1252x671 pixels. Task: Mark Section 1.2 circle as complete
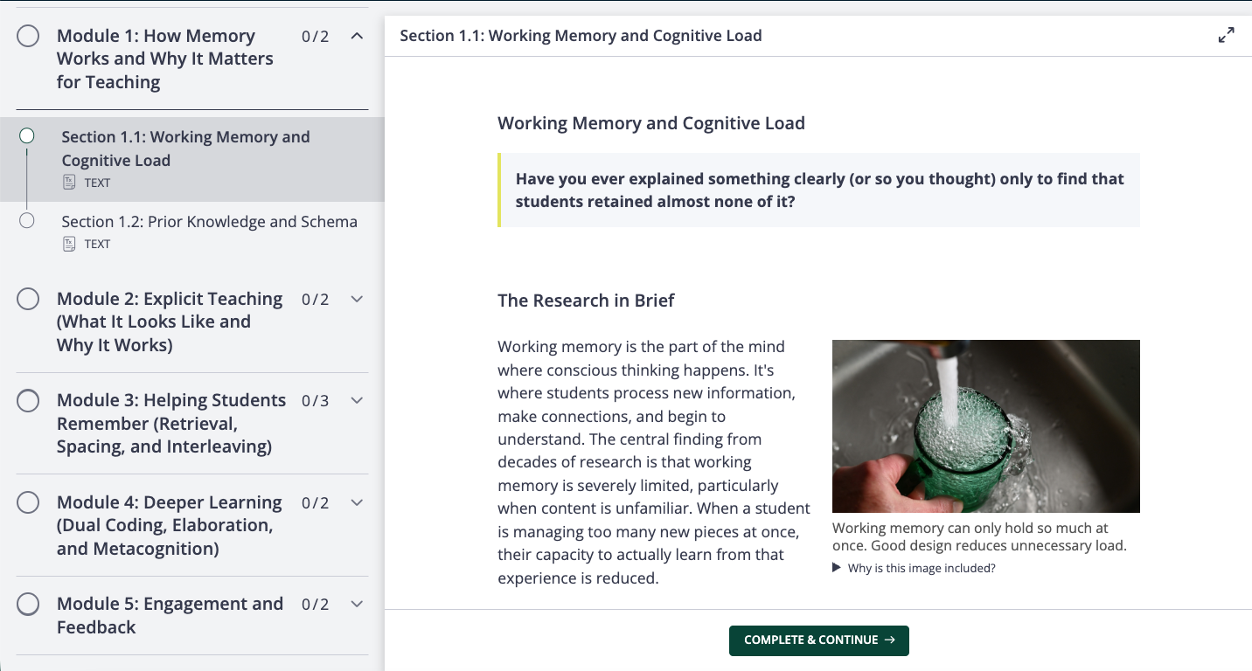point(27,220)
